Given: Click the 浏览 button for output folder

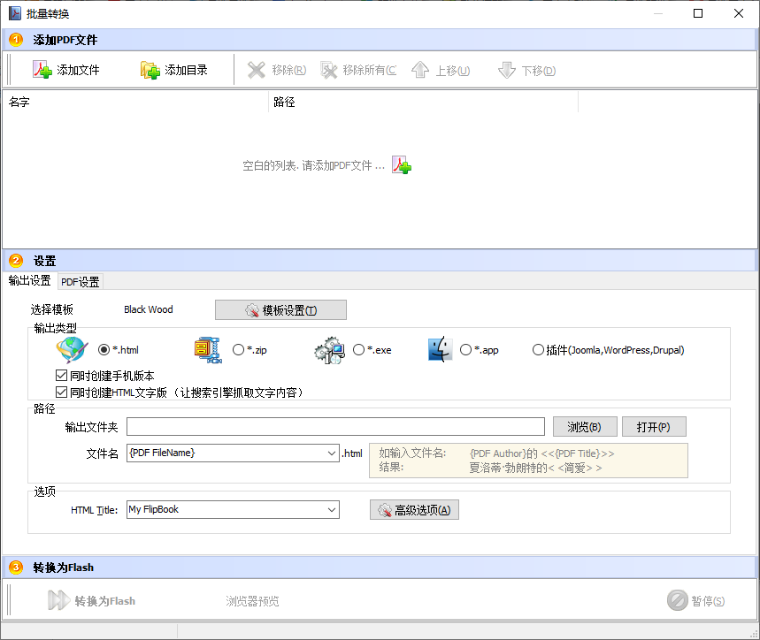Looking at the screenshot, I should pos(585,426).
